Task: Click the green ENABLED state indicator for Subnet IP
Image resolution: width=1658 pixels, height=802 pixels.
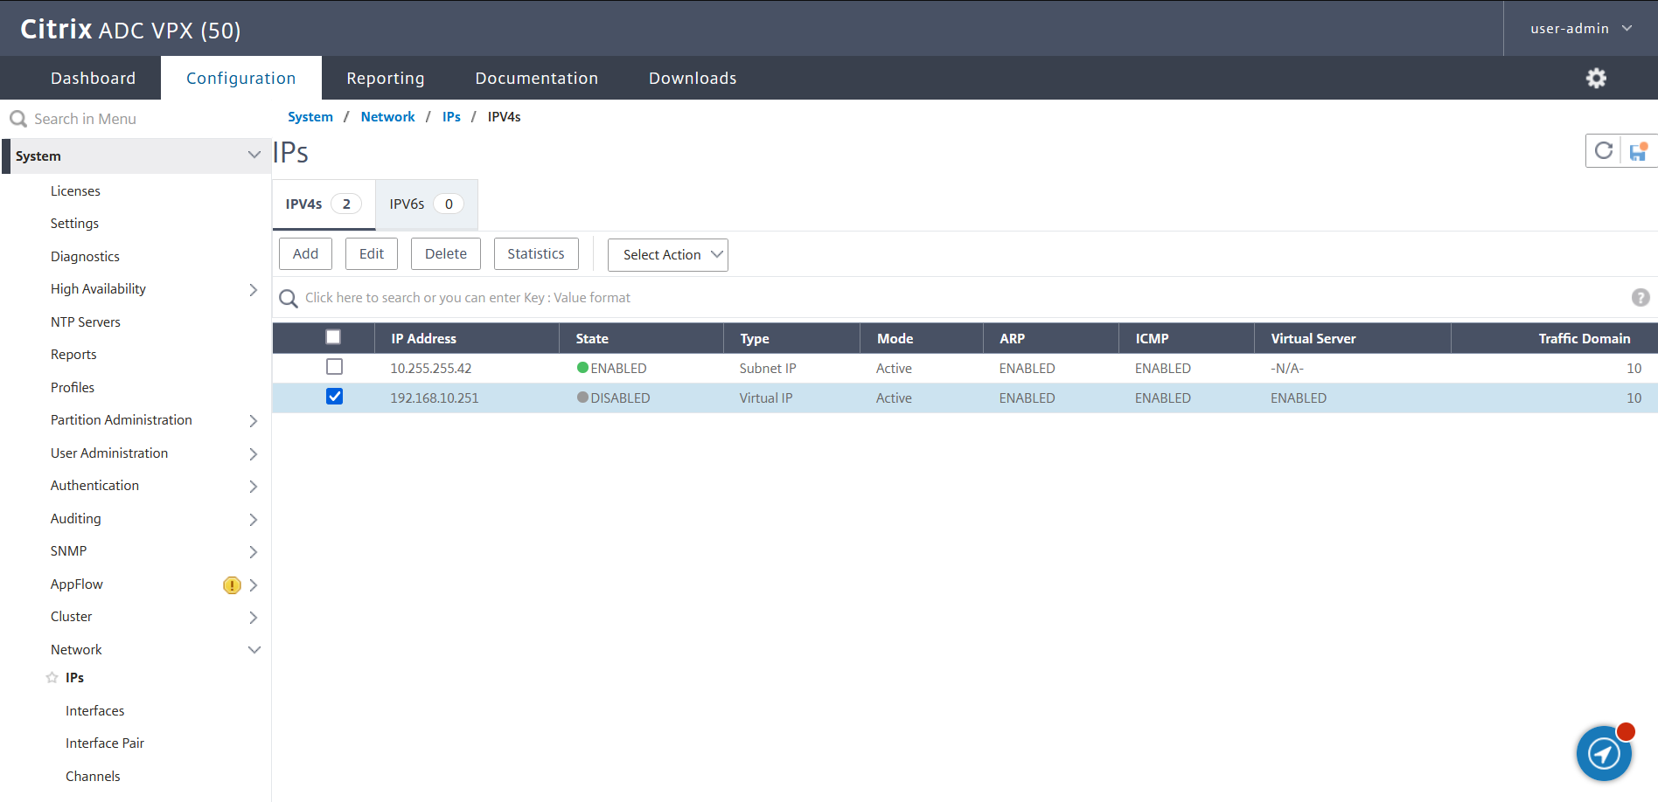Action: tap(582, 368)
